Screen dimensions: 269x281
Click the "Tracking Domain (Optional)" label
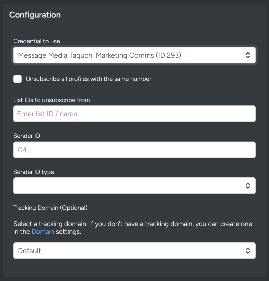coord(50,208)
